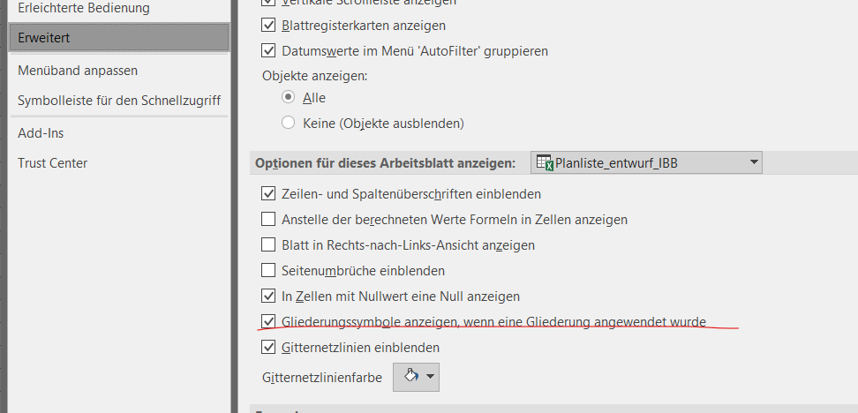Image resolution: width=858 pixels, height=413 pixels.
Task: Switch to the 'Trust Center' category
Action: point(53,163)
